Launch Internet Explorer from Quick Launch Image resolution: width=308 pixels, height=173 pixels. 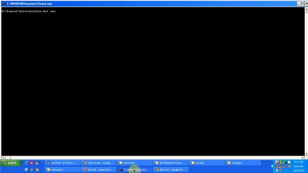point(26,163)
